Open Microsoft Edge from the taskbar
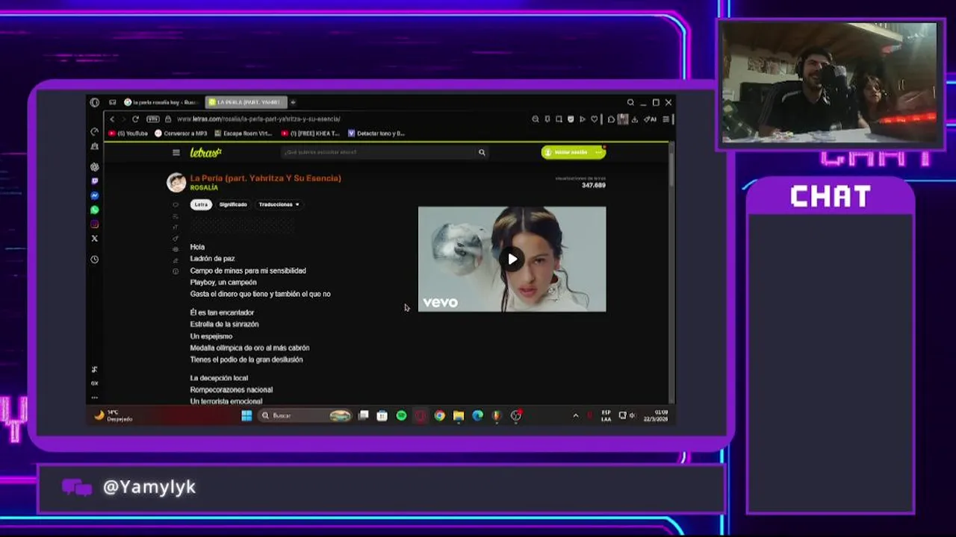 click(477, 415)
